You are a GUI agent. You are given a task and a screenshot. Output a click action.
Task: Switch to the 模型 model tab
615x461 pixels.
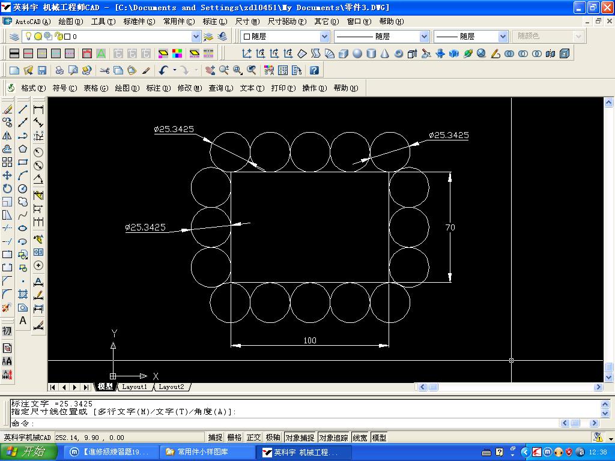(x=105, y=387)
